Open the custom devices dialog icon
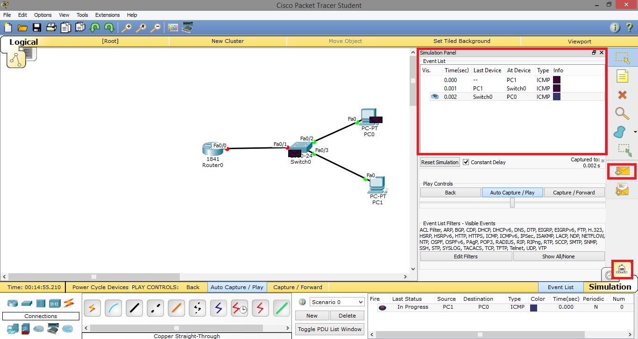The width and height of the screenshot is (638, 339). tap(187, 27)
